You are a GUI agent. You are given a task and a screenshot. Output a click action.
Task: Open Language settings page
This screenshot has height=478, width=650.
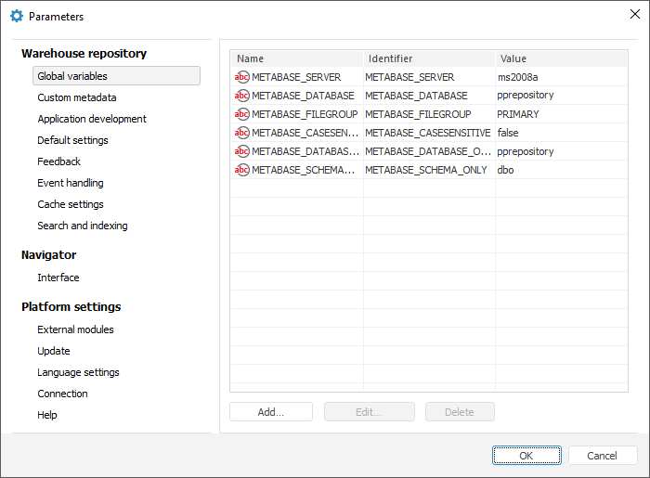tap(78, 372)
